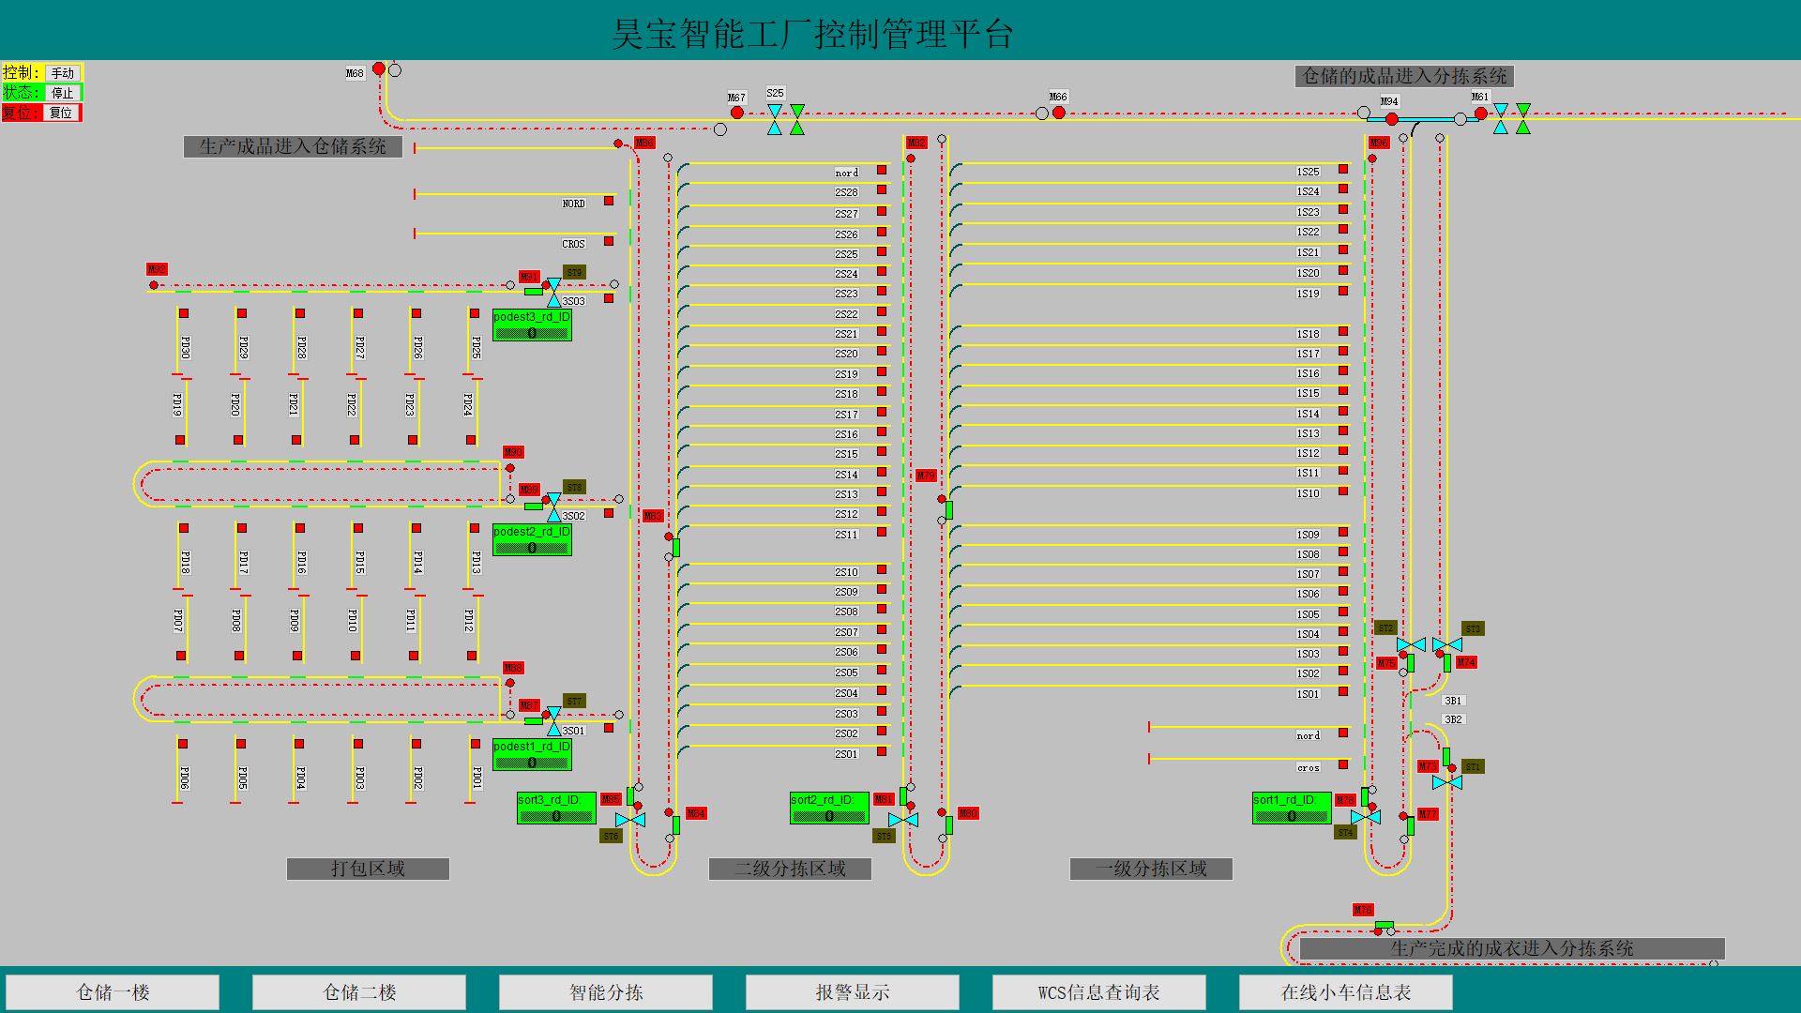This screenshot has height=1013, width=1801.
Task: Switch to the 智能分拣 tab
Action: [606, 992]
